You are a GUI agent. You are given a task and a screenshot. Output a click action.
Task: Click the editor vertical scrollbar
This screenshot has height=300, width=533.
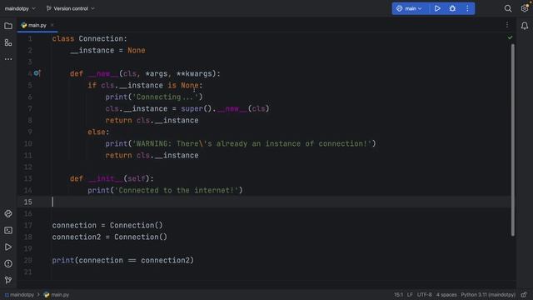pos(513,140)
